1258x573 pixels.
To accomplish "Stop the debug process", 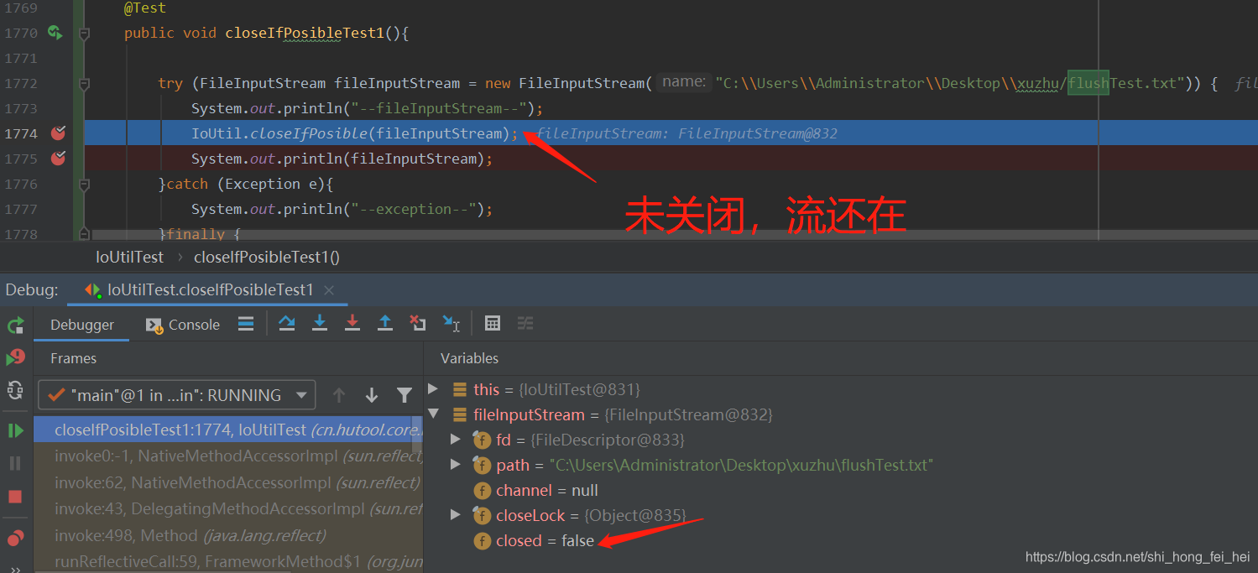I will (x=15, y=495).
